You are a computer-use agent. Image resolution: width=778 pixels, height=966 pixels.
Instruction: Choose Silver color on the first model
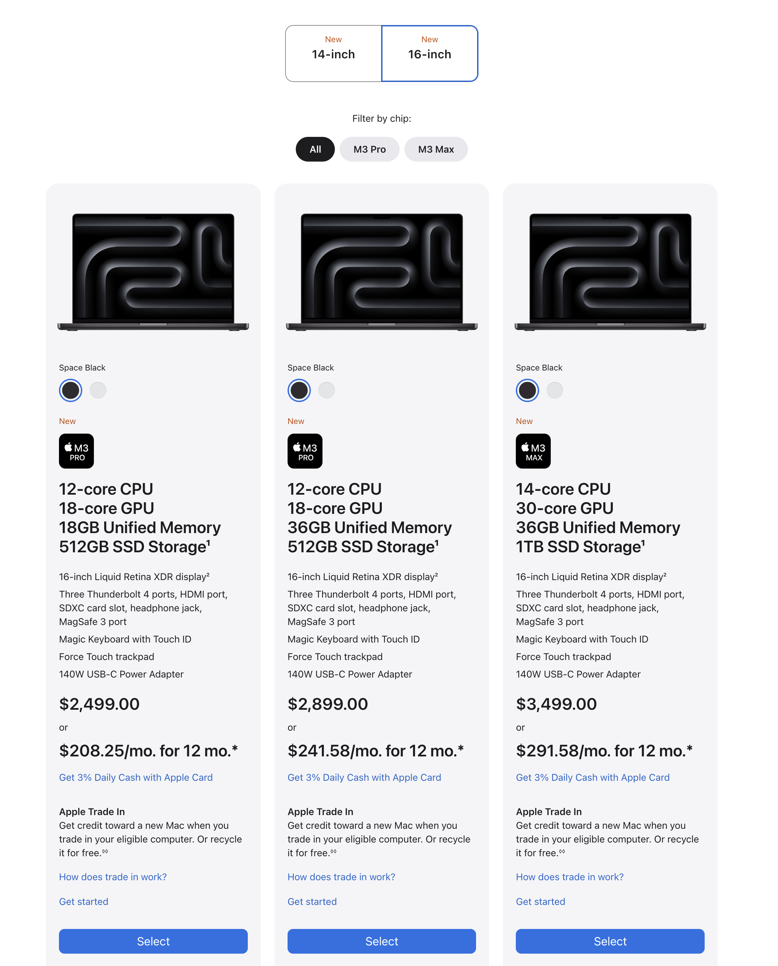98,390
